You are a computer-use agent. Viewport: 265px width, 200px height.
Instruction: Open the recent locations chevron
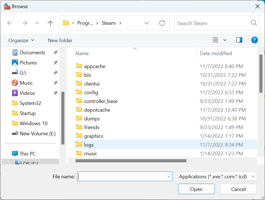coord(37,23)
